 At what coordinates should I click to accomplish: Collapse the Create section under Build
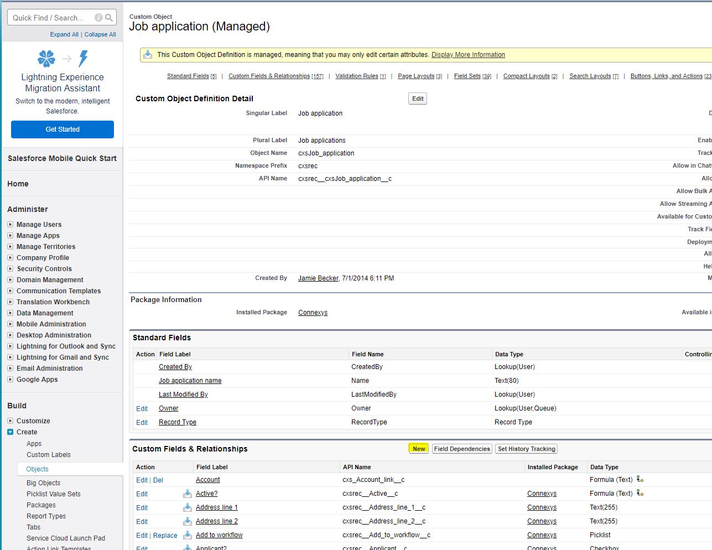[10, 432]
